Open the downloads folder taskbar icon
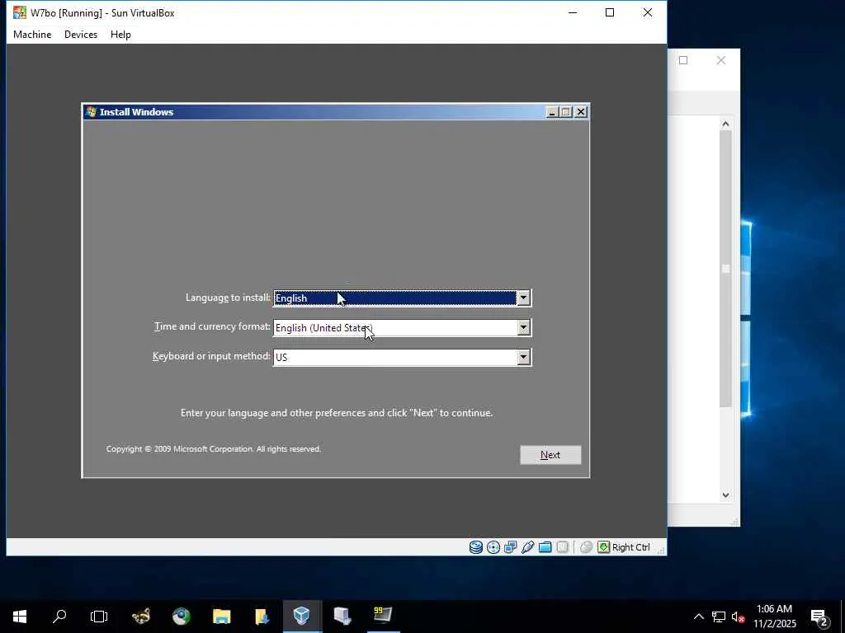 click(262, 617)
